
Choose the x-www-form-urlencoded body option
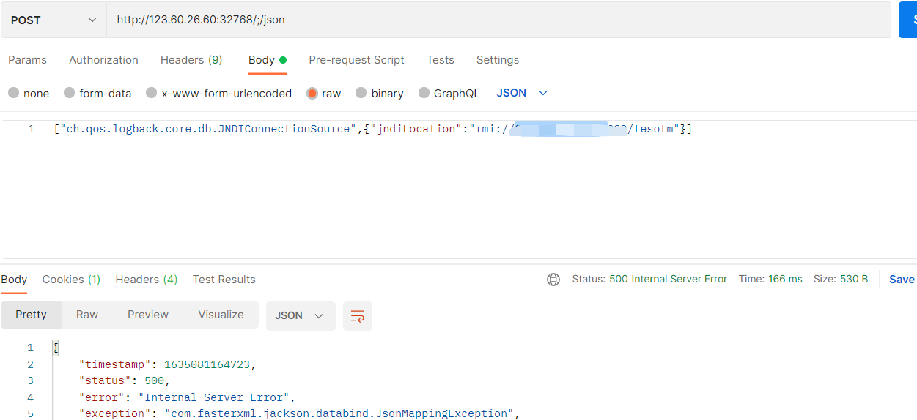152,93
